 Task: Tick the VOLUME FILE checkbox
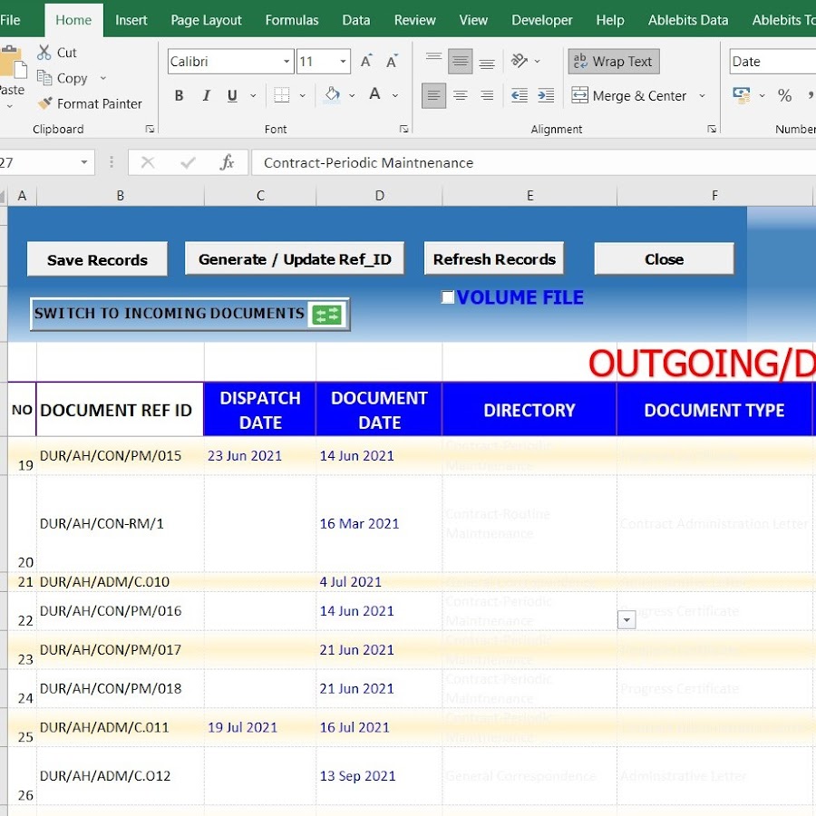point(447,297)
